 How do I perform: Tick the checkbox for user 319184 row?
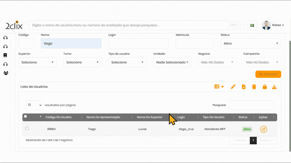pyautogui.click(x=27, y=129)
